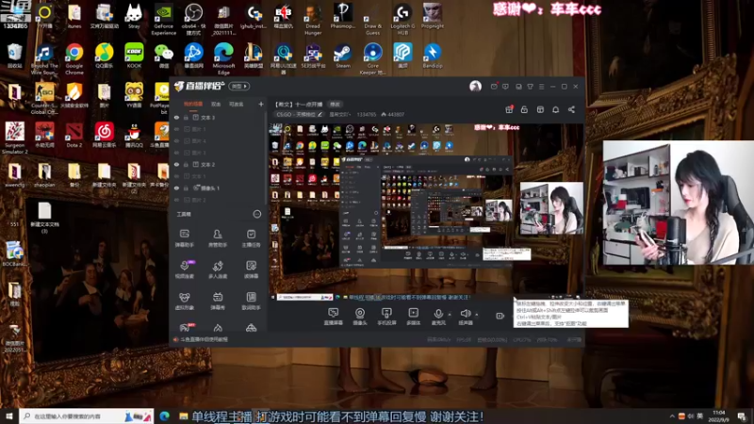Image resolution: width=754 pixels, height=424 pixels.
Task: Open the 弹幕助手 tool in the toolbox
Action: pos(184,238)
